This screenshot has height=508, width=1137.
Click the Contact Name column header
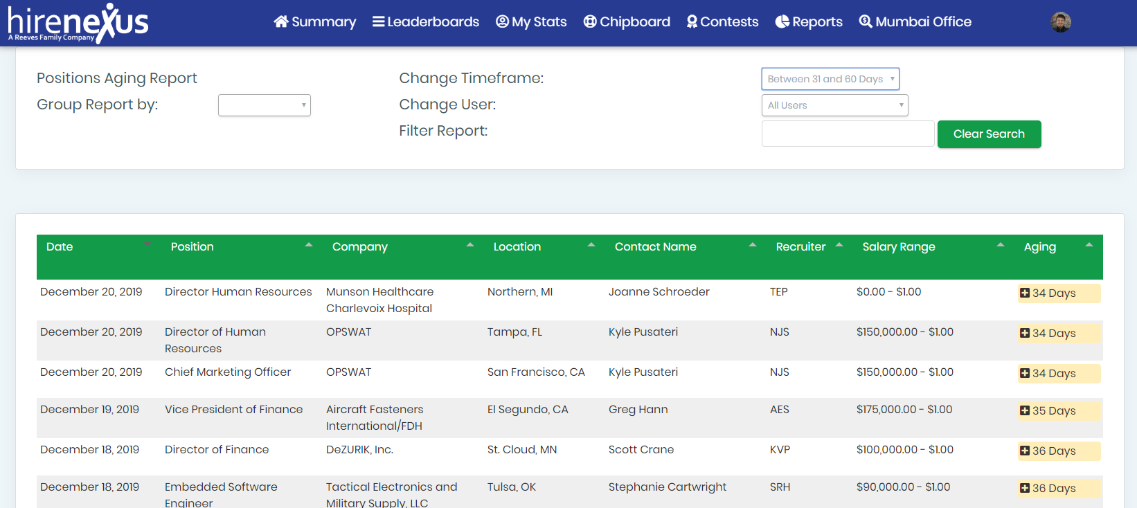tap(686, 257)
